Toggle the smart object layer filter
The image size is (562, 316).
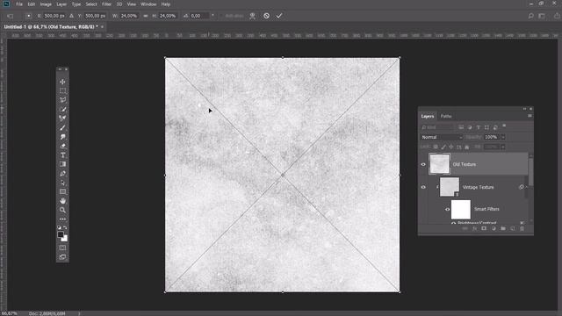(x=495, y=127)
